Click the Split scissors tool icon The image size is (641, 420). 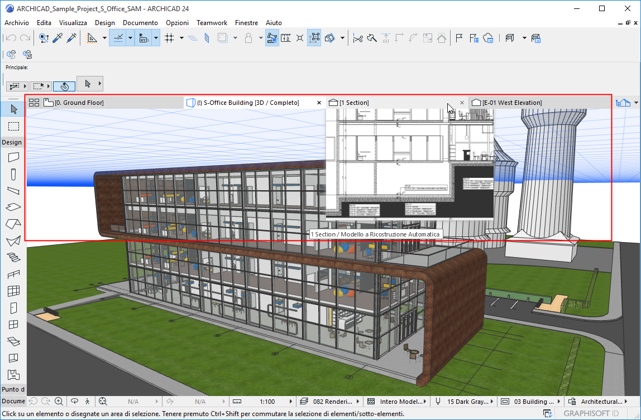tap(358, 38)
